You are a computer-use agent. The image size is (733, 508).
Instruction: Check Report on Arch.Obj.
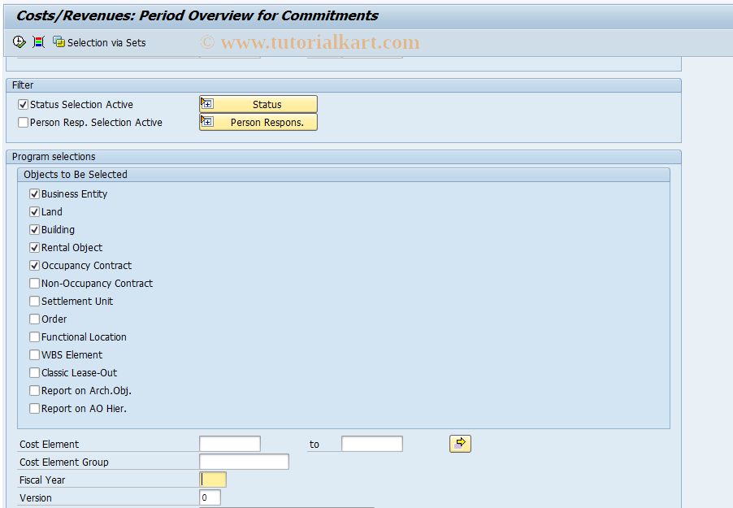point(34,391)
